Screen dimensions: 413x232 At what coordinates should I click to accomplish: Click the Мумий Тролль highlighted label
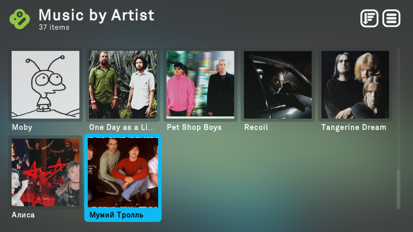tap(116, 215)
